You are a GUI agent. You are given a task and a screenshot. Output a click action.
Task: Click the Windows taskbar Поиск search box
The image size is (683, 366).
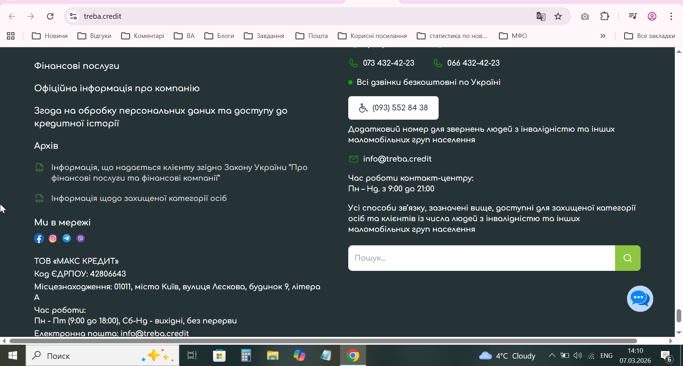tap(102, 355)
